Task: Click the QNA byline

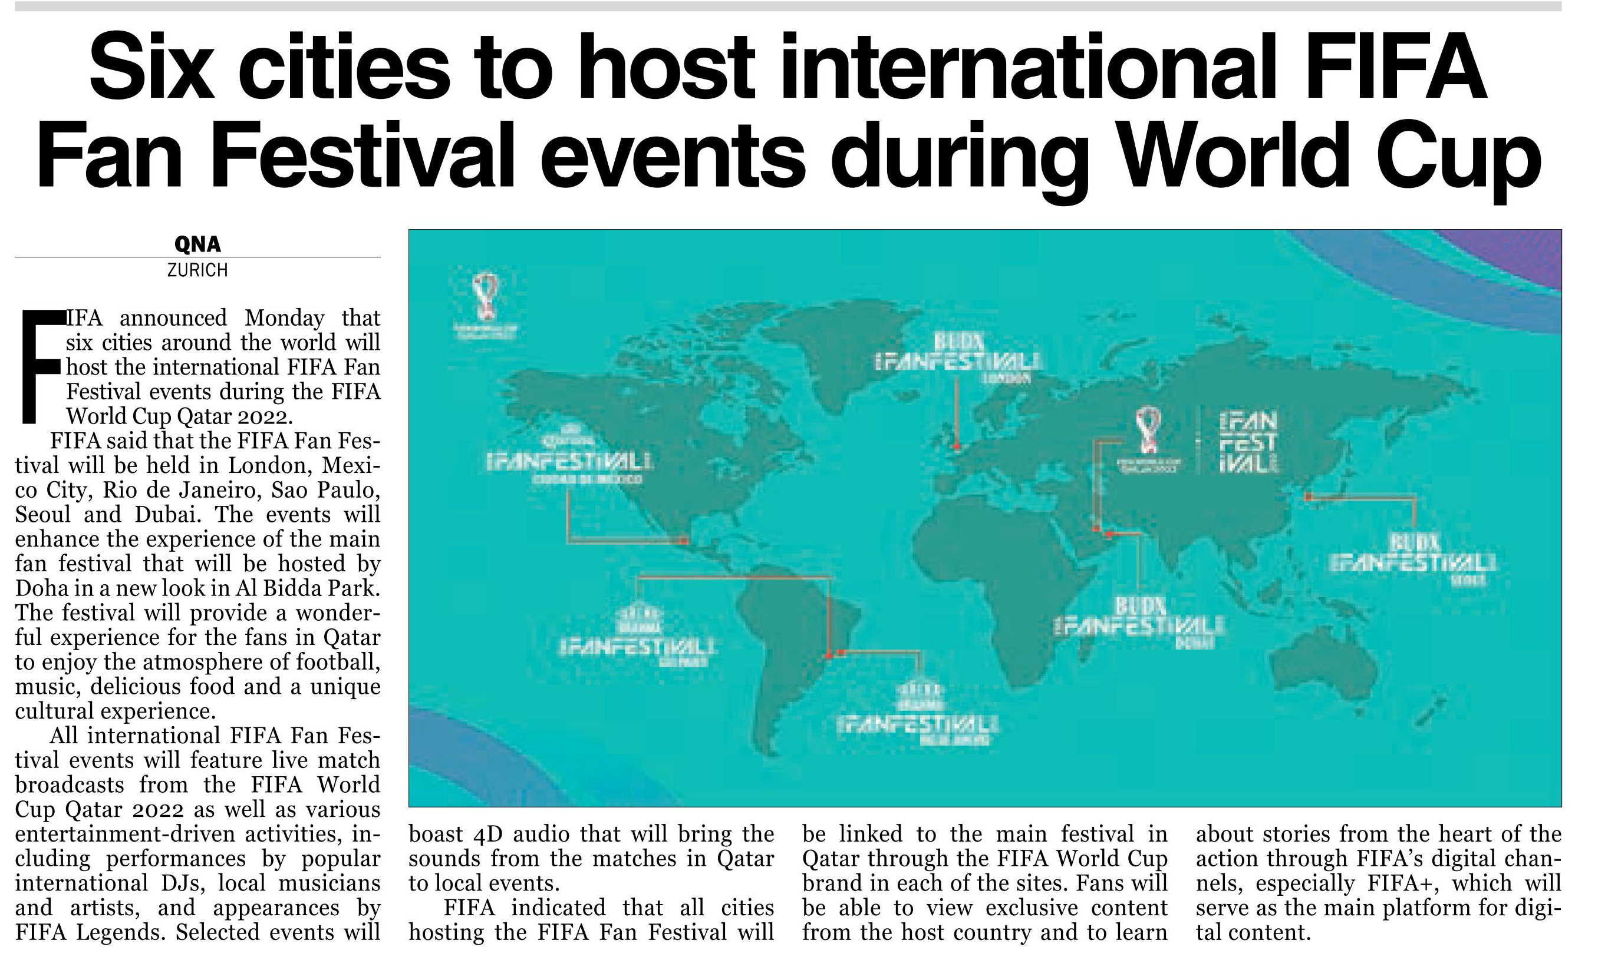Action: click(x=197, y=244)
